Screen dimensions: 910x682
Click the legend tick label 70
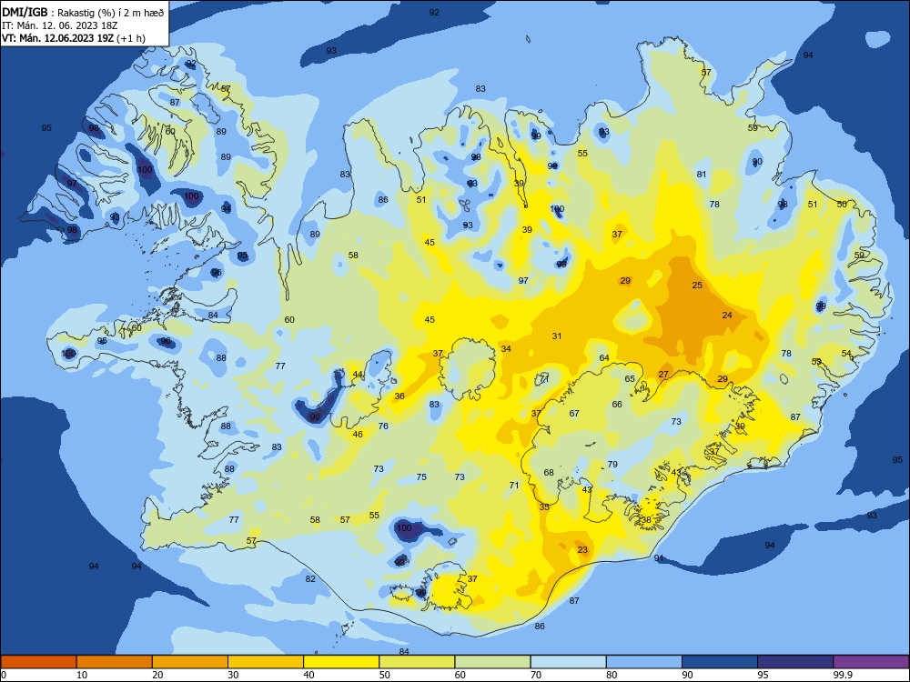pos(536,675)
